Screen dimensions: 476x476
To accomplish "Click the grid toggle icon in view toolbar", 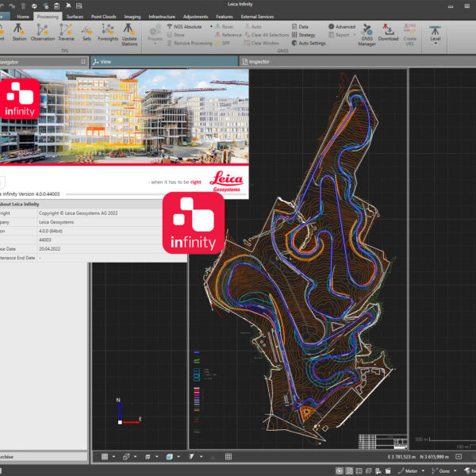I will pyautogui.click(x=228, y=457).
